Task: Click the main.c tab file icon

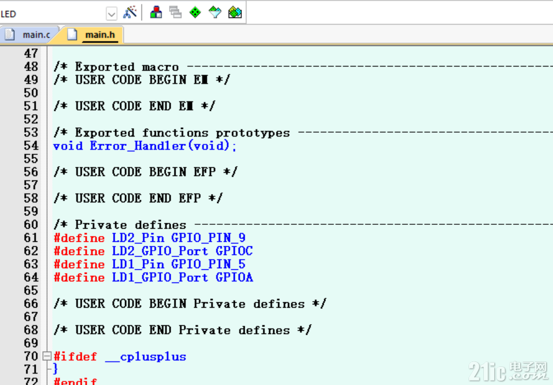Action: 9,35
